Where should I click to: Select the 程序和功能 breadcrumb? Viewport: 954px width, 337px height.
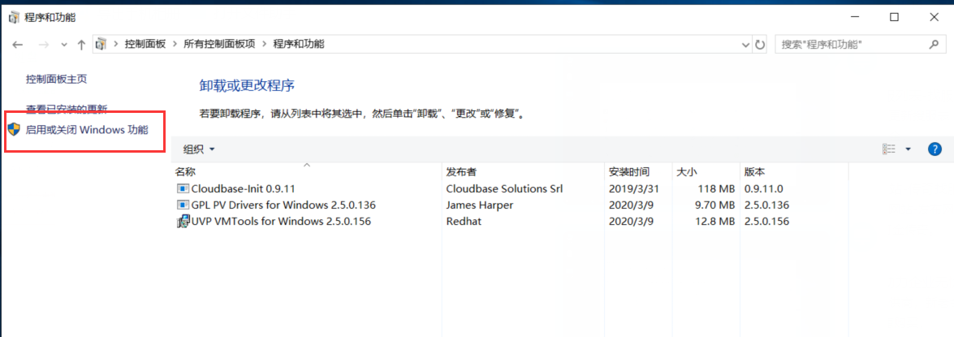coord(299,44)
